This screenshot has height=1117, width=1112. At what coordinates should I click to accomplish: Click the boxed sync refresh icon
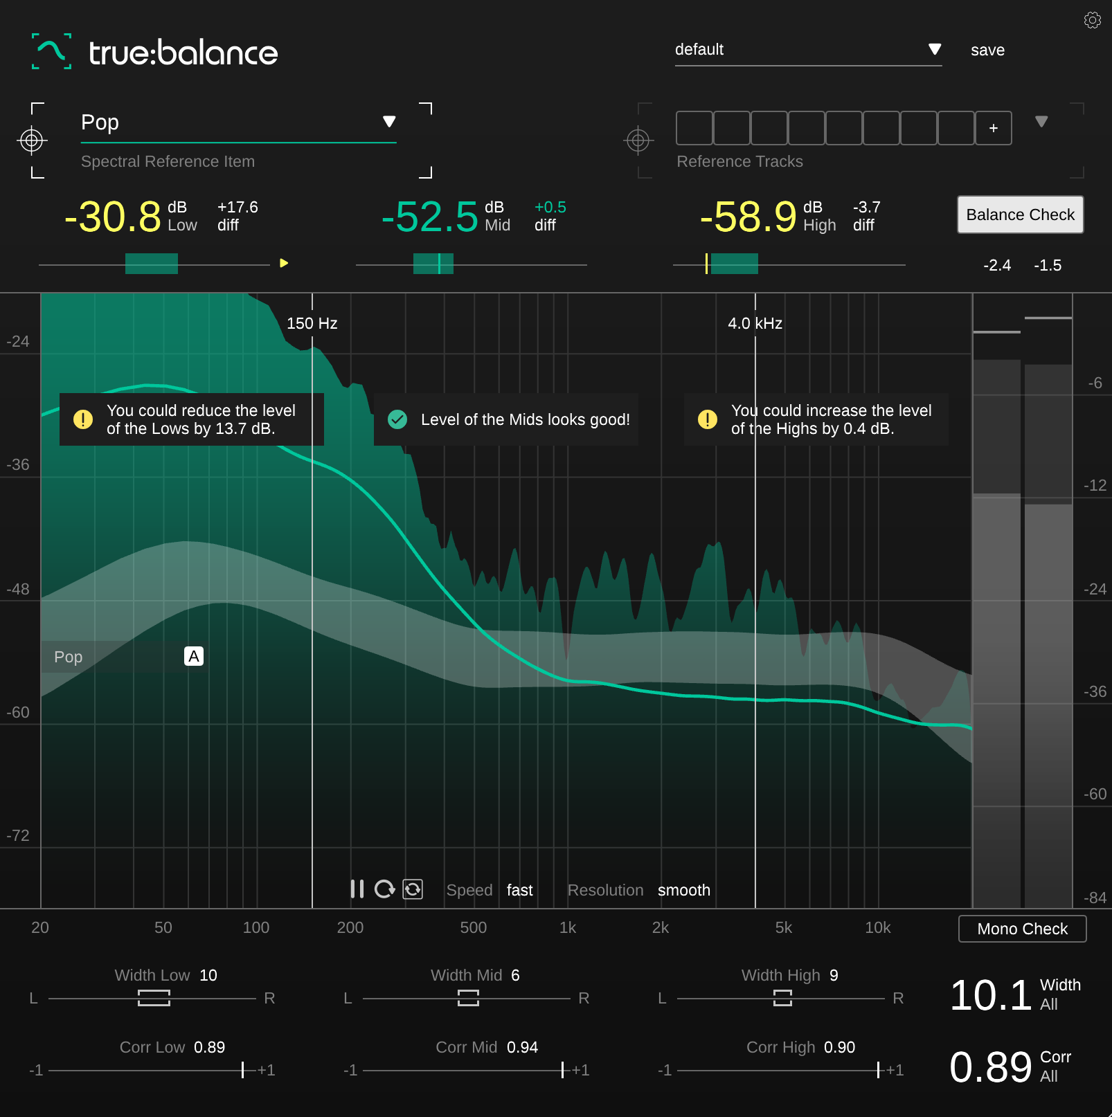413,889
